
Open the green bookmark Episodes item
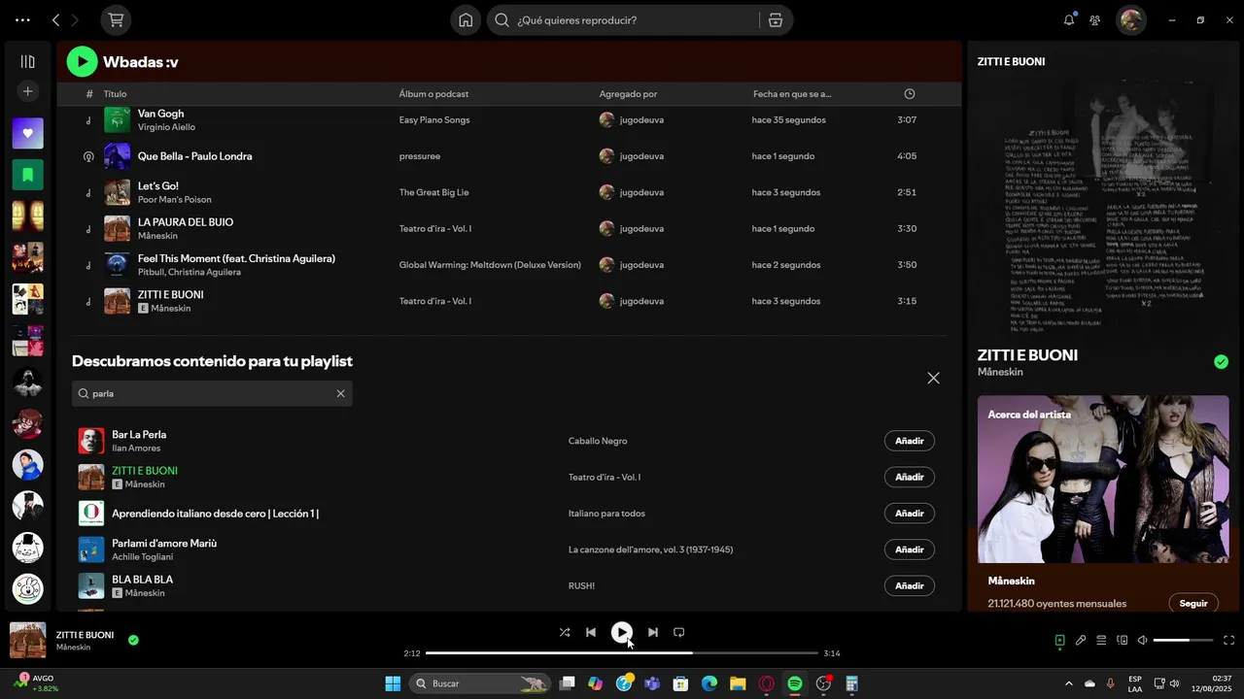27,175
